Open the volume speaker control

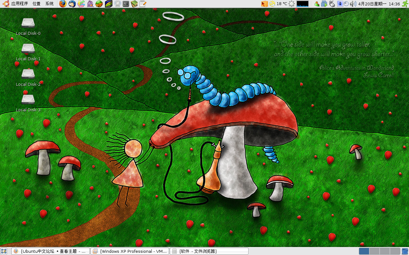tap(353, 4)
